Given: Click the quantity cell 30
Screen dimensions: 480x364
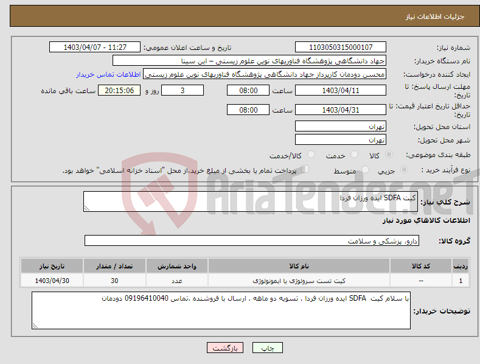Looking at the screenshot, I should tap(114, 281).
